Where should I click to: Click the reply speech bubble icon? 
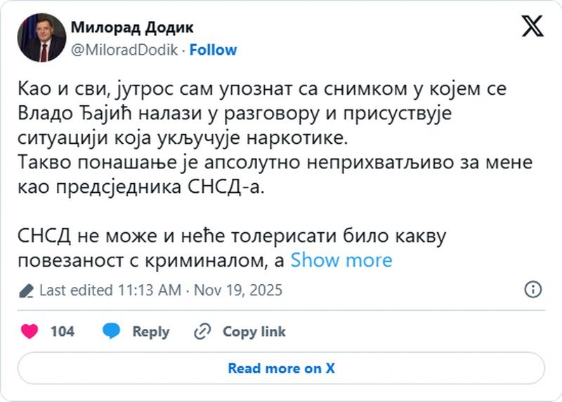111,332
